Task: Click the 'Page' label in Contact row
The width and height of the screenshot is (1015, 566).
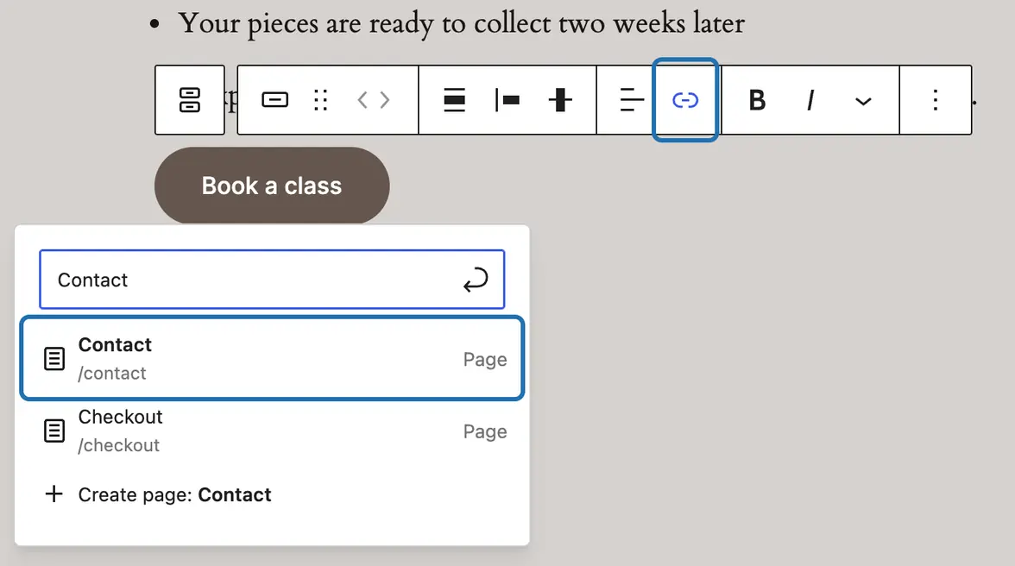Action: pyautogui.click(x=485, y=360)
